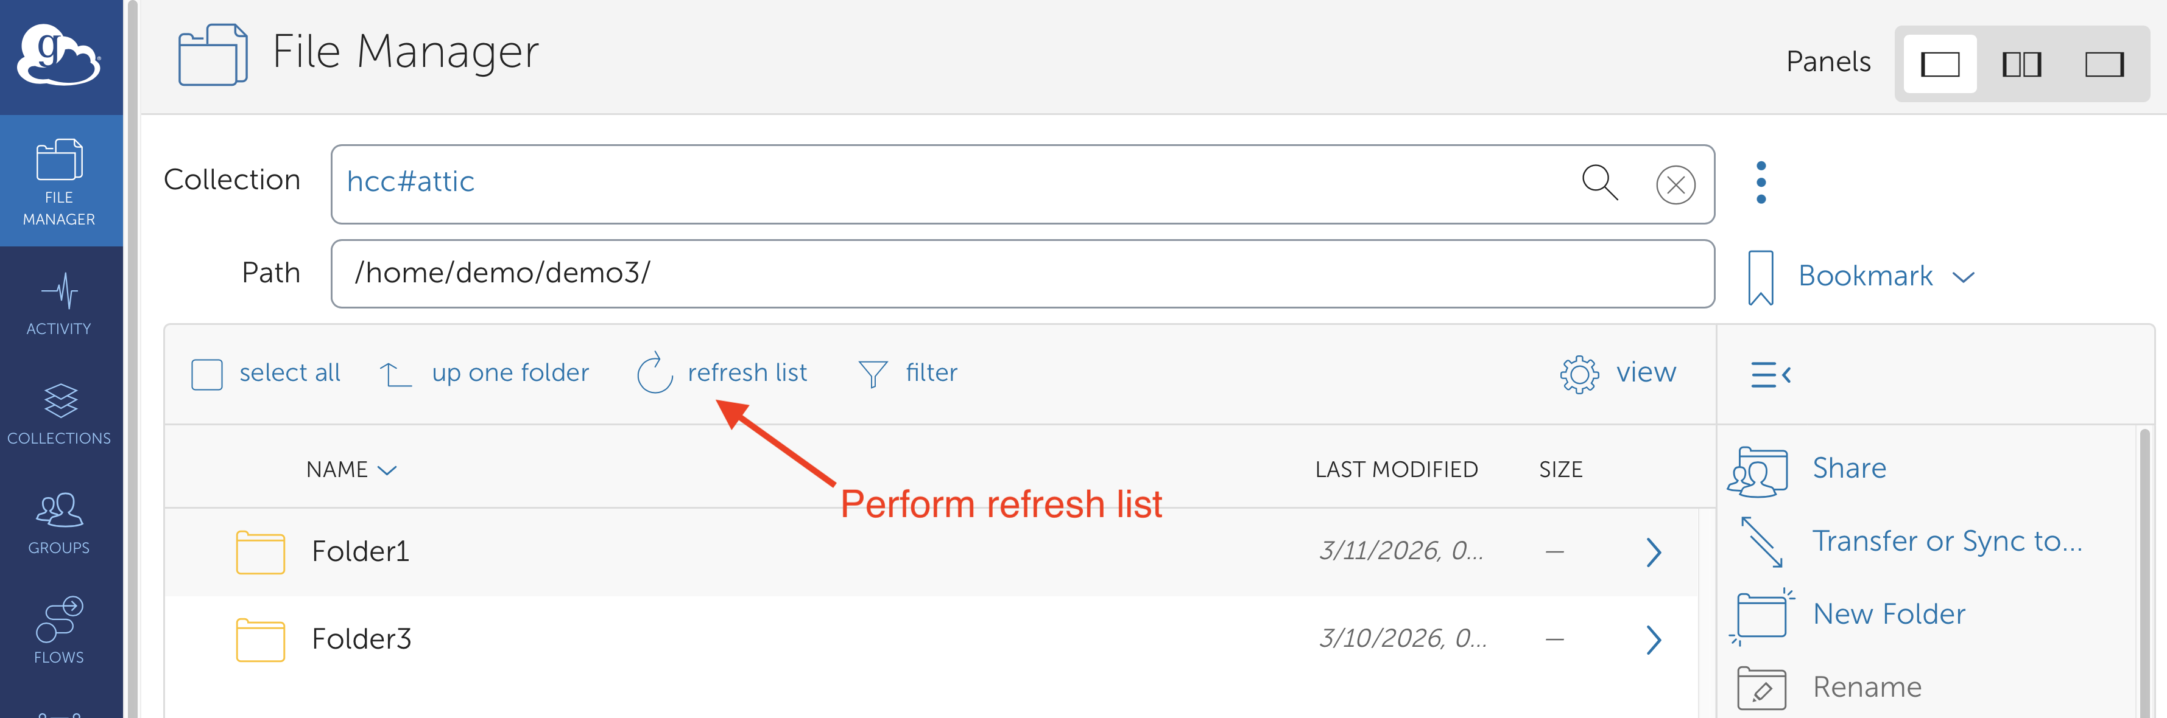Open the Activity tab in sidebar
Viewport: 2167px width, 718px height.
[59, 304]
